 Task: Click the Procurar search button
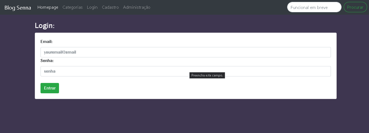click(x=355, y=7)
